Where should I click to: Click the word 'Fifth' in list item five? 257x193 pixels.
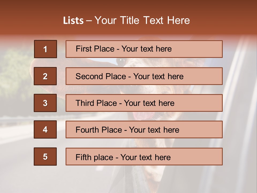click(84, 157)
